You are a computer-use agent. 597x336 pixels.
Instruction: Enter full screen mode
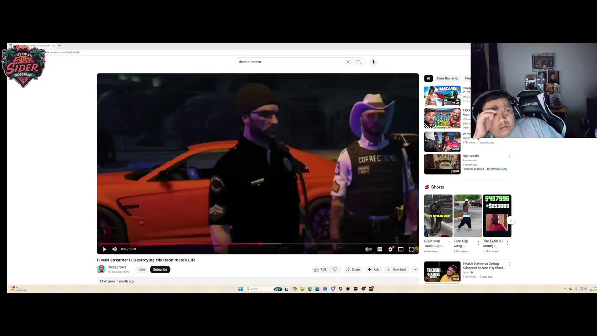pyautogui.click(x=411, y=249)
